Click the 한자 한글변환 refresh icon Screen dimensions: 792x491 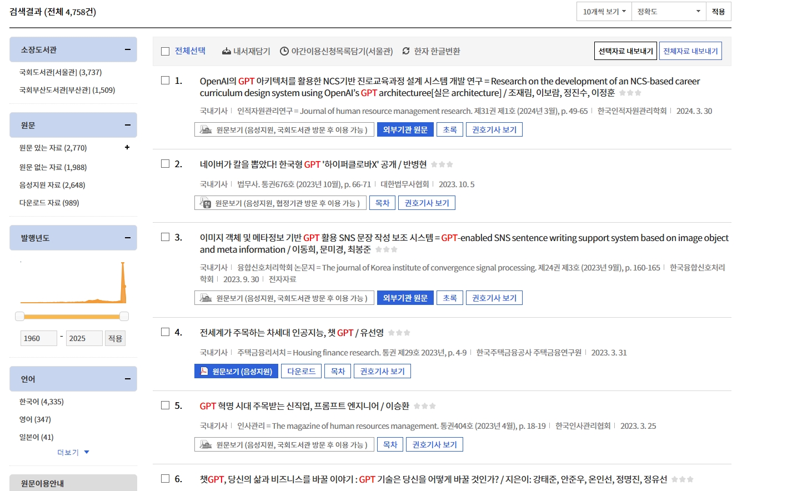[406, 51]
